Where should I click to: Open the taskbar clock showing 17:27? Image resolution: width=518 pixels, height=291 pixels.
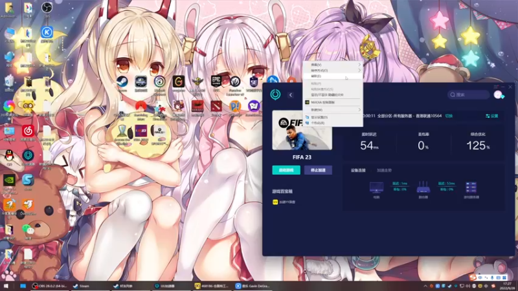[507, 286]
